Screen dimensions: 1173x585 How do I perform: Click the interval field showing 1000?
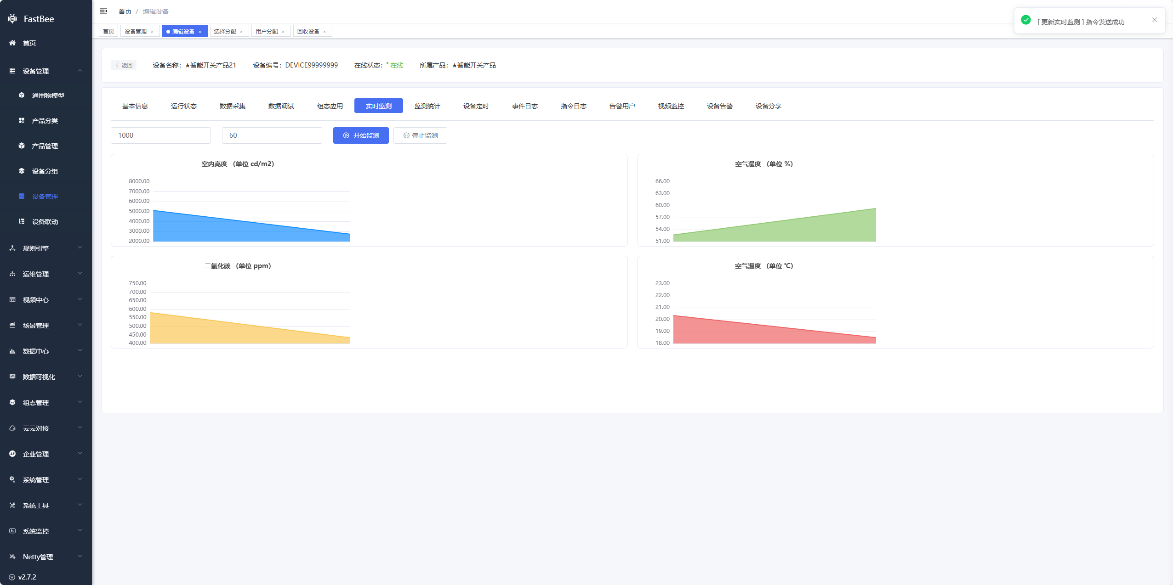[x=160, y=135]
